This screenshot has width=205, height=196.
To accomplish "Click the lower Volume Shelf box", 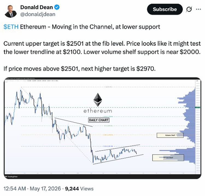I will 168,158.
